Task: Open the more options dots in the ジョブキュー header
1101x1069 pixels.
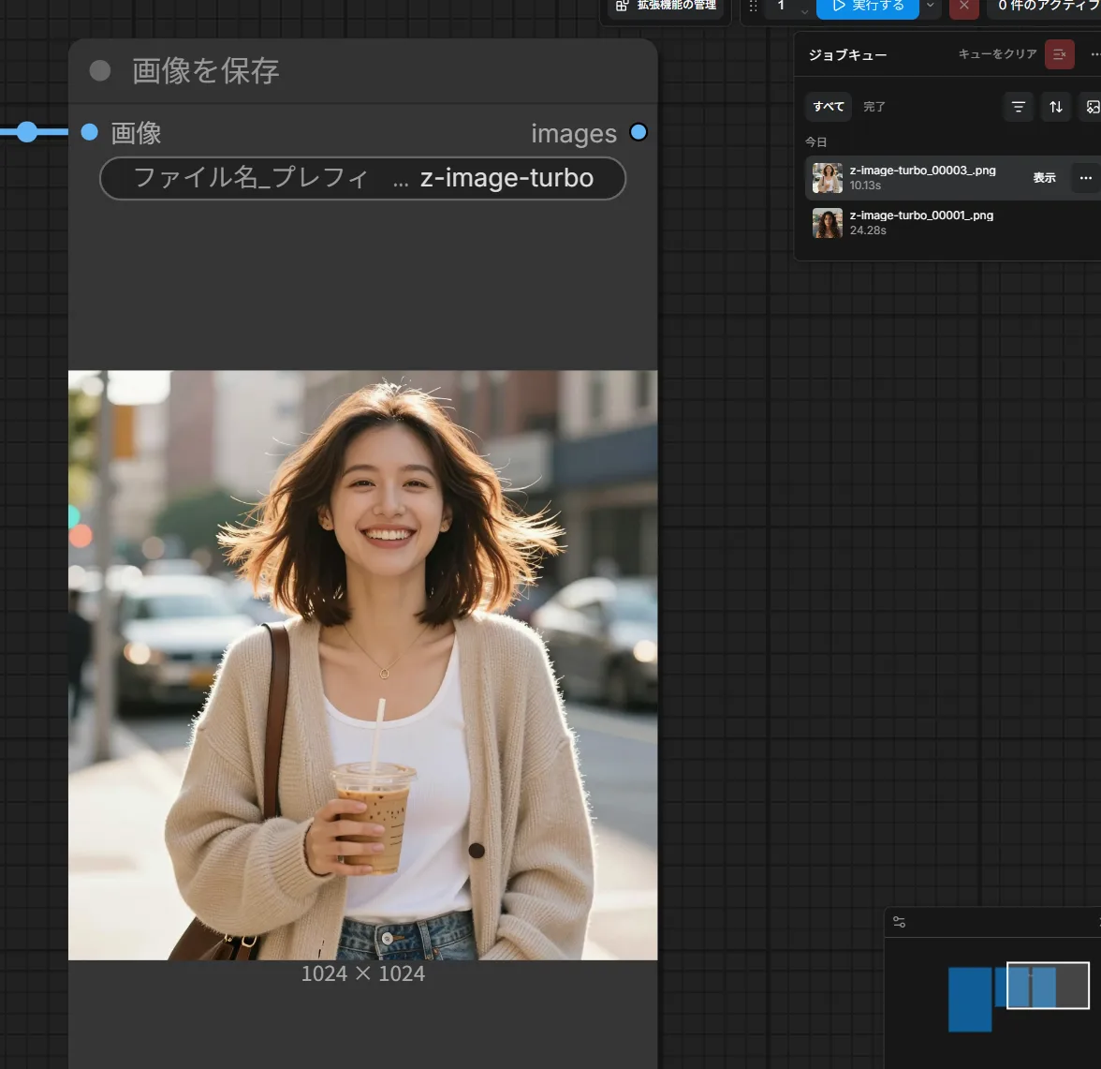Action: (1094, 54)
